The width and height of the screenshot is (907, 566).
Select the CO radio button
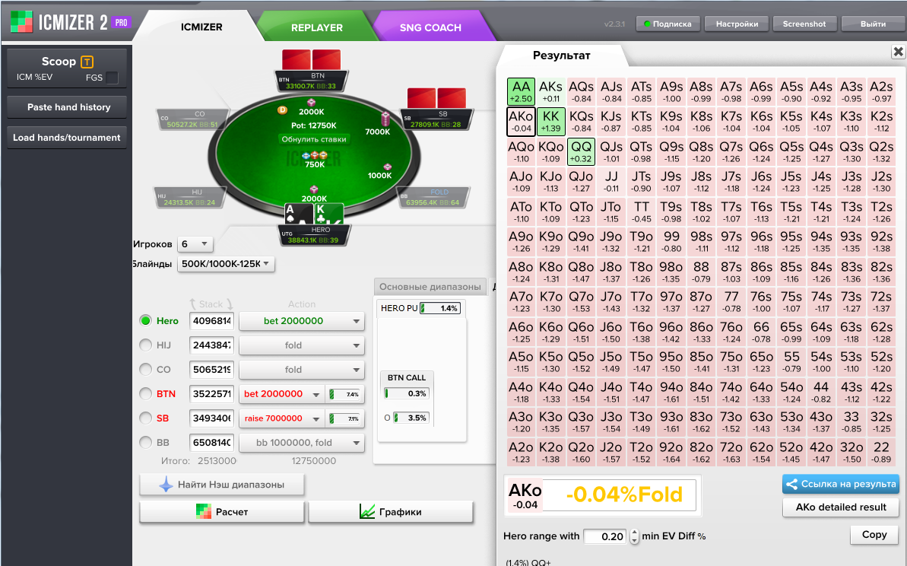click(x=146, y=369)
